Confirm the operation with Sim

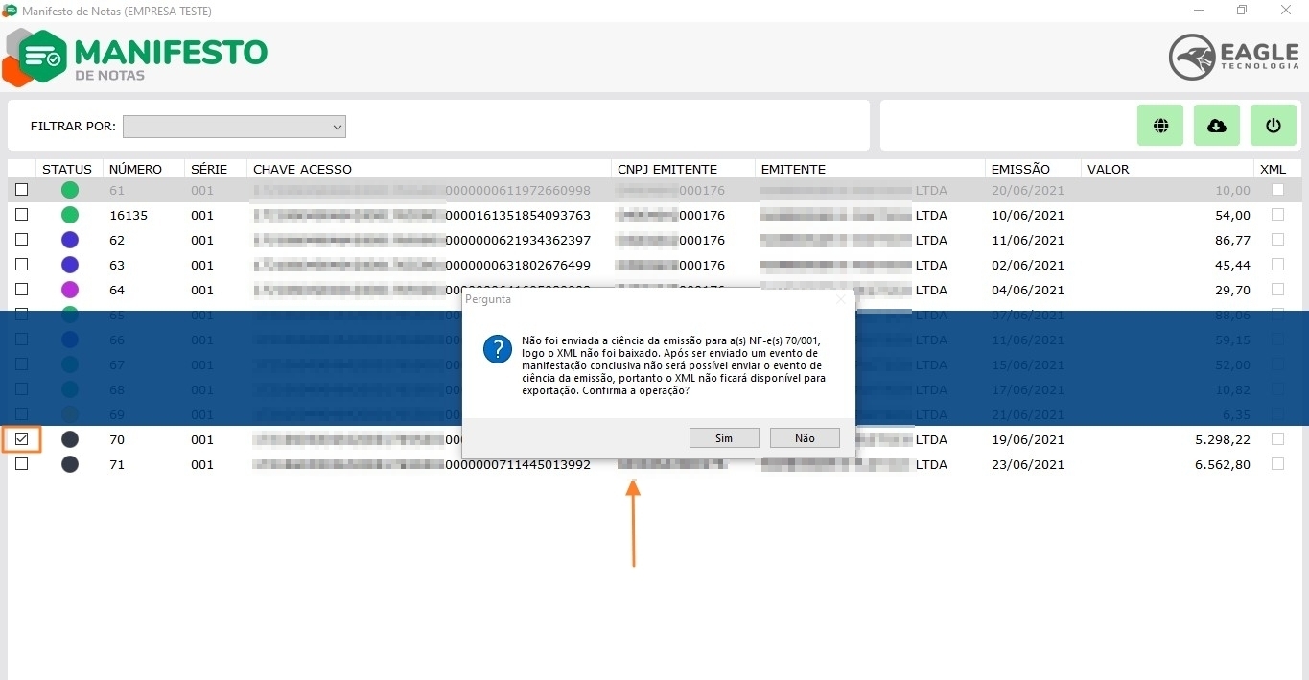tap(724, 438)
